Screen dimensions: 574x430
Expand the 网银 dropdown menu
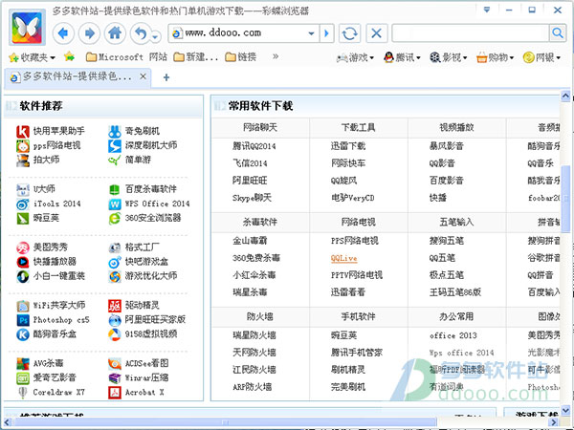coord(542,57)
